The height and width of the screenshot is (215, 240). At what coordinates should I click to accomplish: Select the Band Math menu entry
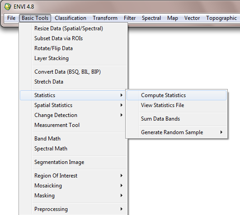pos(73,139)
